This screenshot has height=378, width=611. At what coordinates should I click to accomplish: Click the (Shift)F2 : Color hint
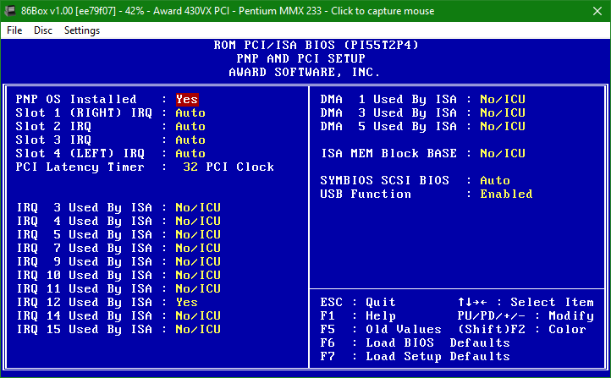coord(522,329)
